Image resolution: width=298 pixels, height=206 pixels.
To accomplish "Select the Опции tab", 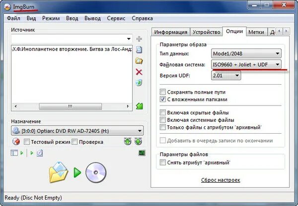I will (x=234, y=31).
